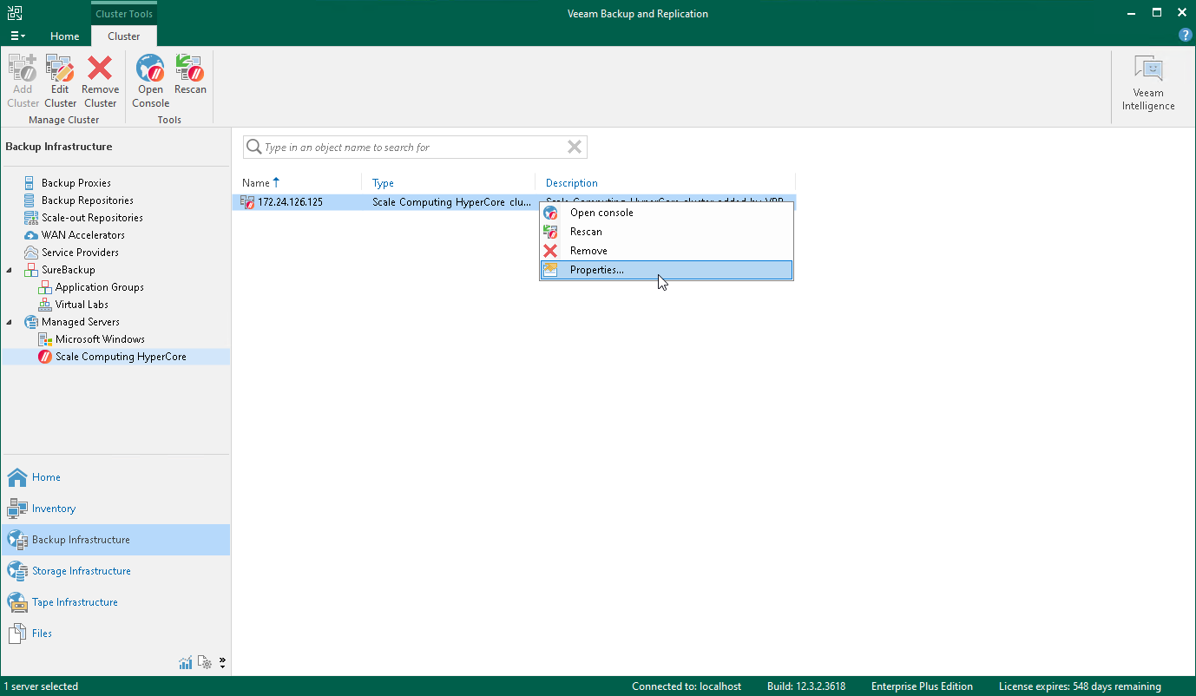The width and height of the screenshot is (1196, 696).
Task: Click the gear document icon in navigation footer
Action: [205, 663]
